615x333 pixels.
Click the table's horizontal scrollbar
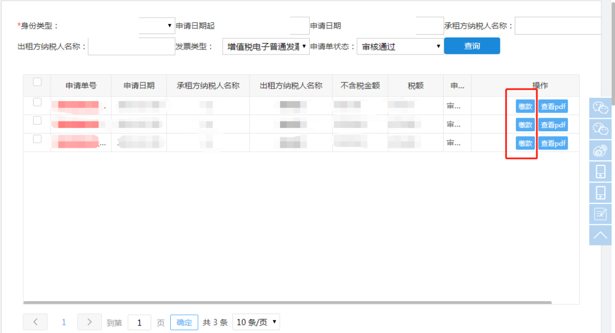288,302
